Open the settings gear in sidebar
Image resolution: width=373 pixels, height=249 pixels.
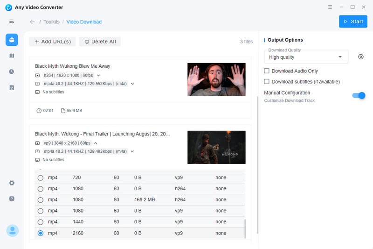pos(12,183)
